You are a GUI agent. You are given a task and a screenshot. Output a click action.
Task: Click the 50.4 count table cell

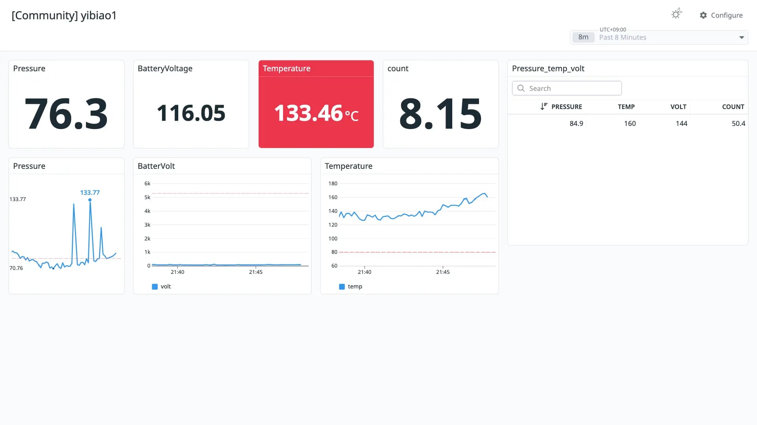coord(738,124)
